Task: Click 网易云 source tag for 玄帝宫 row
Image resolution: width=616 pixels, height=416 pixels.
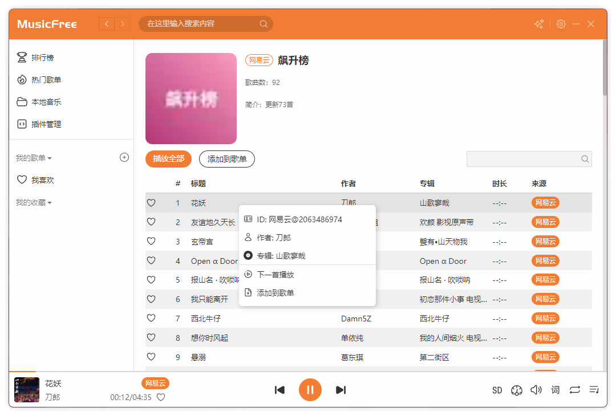Action: coord(545,242)
